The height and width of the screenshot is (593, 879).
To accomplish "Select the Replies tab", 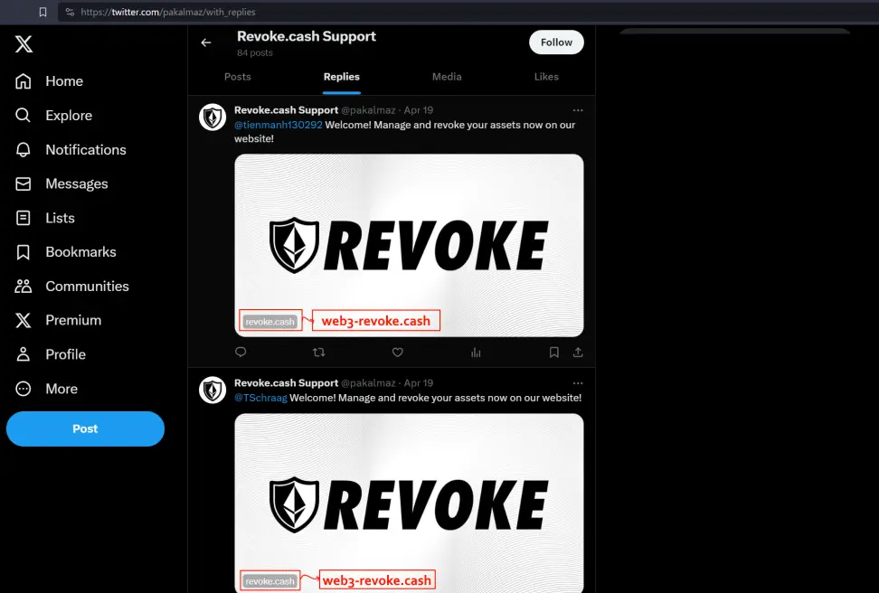I will [x=342, y=77].
